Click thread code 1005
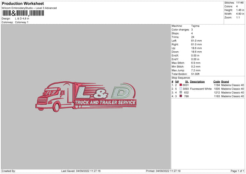 point(217,89)
